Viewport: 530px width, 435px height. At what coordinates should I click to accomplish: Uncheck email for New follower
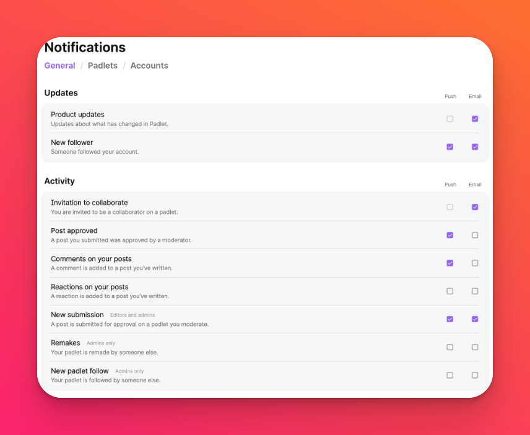click(474, 147)
